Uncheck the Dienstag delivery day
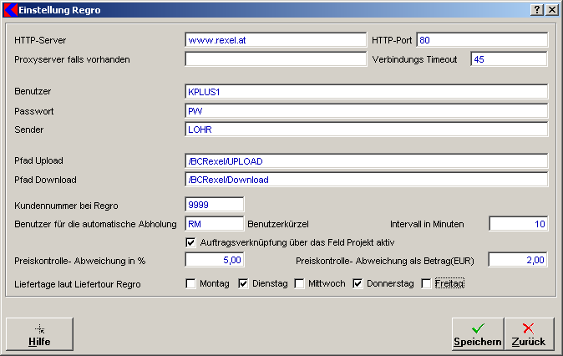The height and width of the screenshot is (356, 563). 244,284
